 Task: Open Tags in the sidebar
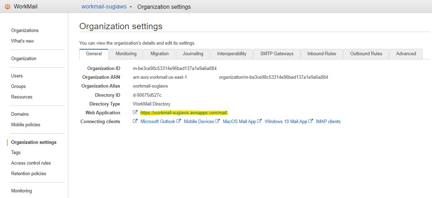coord(16,153)
